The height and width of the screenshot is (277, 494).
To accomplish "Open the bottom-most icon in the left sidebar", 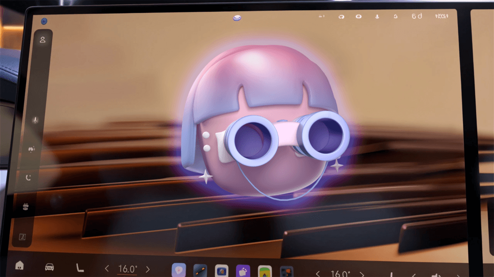I will click(21, 237).
